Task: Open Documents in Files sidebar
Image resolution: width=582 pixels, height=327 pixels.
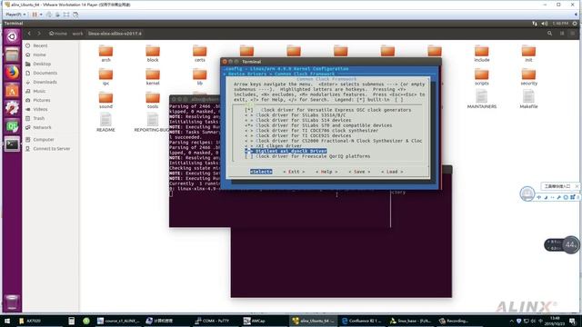Action: coord(41,73)
